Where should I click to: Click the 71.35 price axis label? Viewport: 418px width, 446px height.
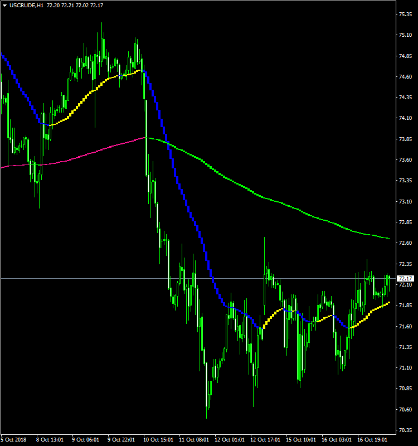click(x=406, y=347)
